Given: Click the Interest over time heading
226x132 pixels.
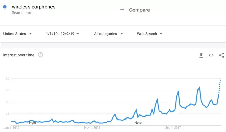Looking at the screenshot, I should (x=18, y=55).
